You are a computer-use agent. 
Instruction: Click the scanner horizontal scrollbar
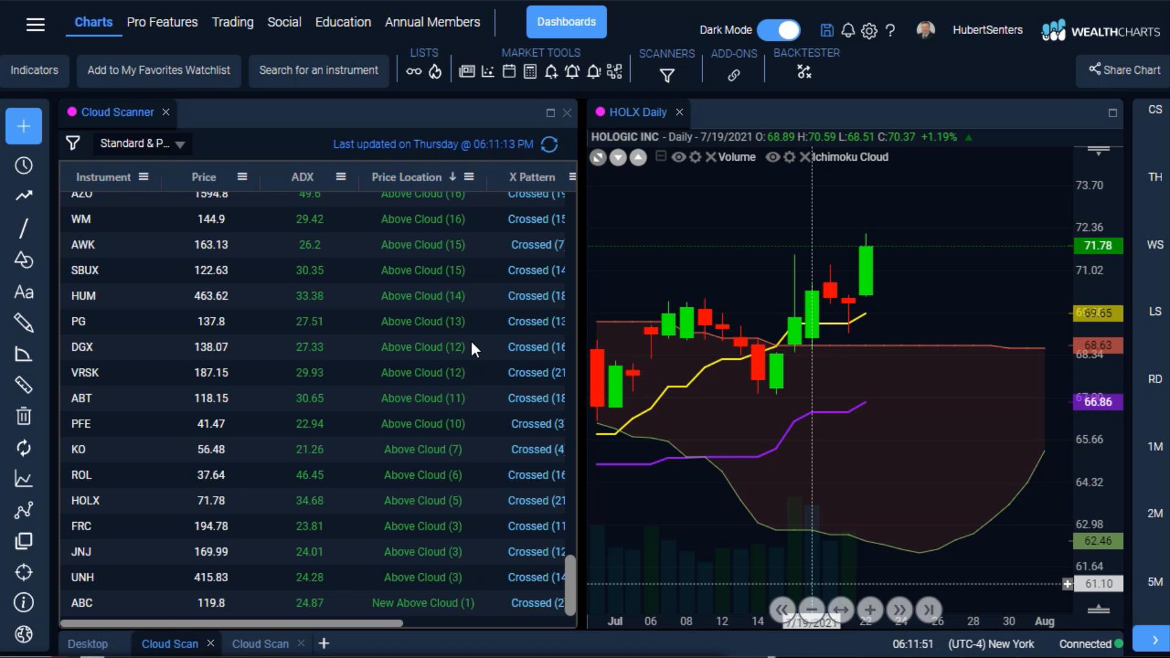(x=232, y=623)
